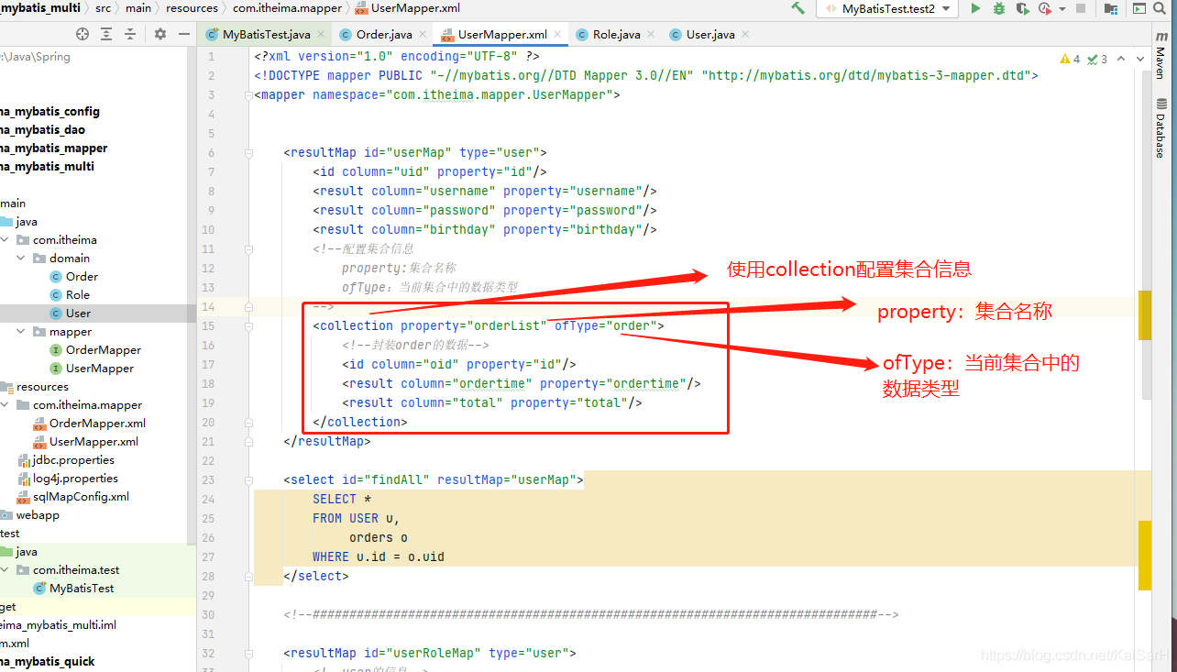The image size is (1177, 672).
Task: Click 'com.itheima.mapper' in the breadcrumb
Action: [287, 8]
